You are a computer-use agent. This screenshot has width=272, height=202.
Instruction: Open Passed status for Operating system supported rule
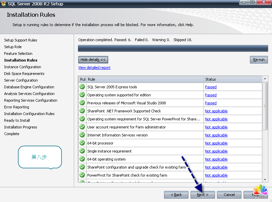point(211,95)
